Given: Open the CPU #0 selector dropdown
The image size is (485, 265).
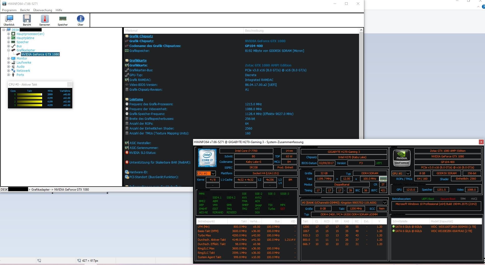Looking at the screenshot, I should tap(213, 173).
